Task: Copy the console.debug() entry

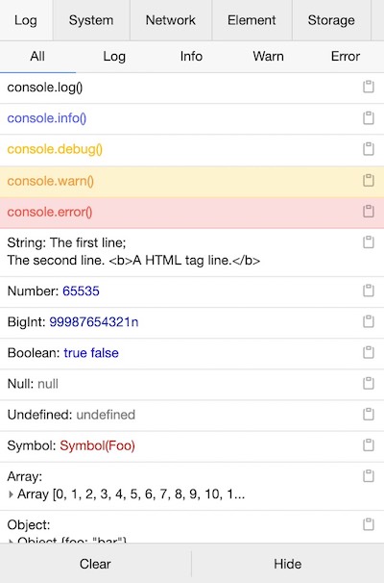Action: (x=368, y=149)
